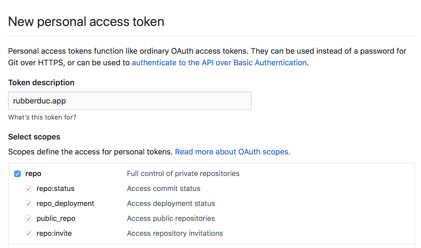Select the repo:invite scope label
This screenshot has height=248, width=421.
(54, 234)
